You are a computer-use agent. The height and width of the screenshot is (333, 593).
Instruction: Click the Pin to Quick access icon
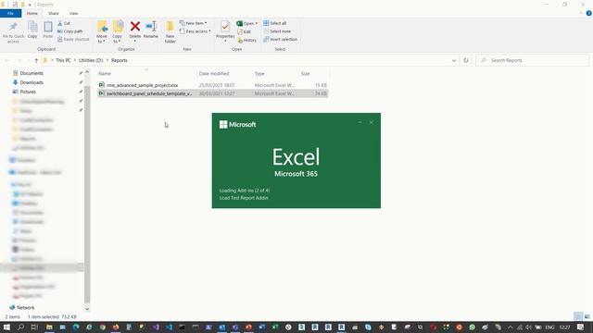tap(13, 27)
